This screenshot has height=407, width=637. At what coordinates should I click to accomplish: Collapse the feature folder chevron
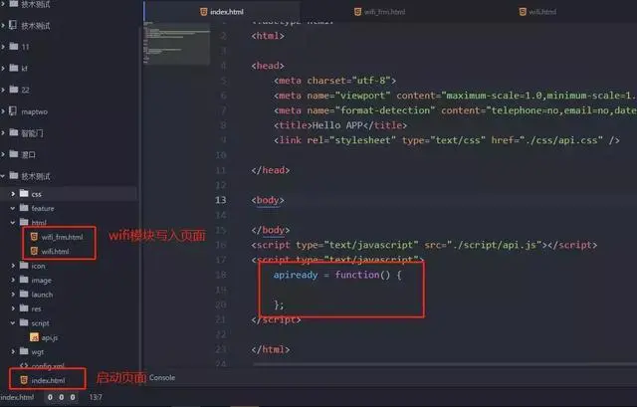click(x=13, y=208)
